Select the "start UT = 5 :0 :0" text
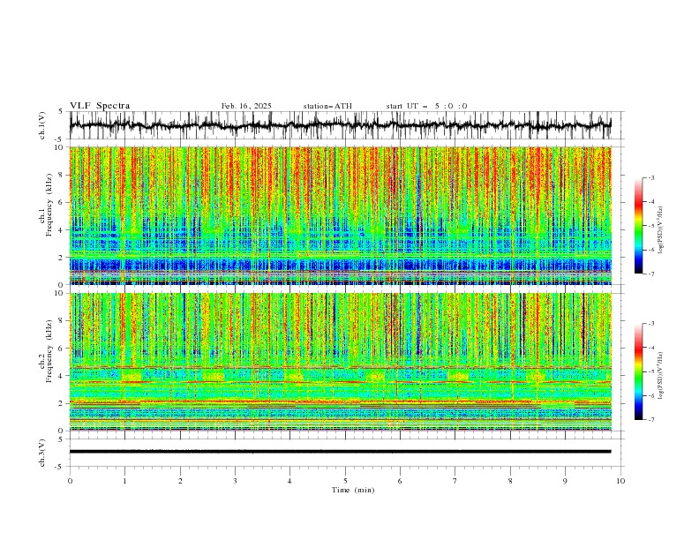 [x=426, y=106]
